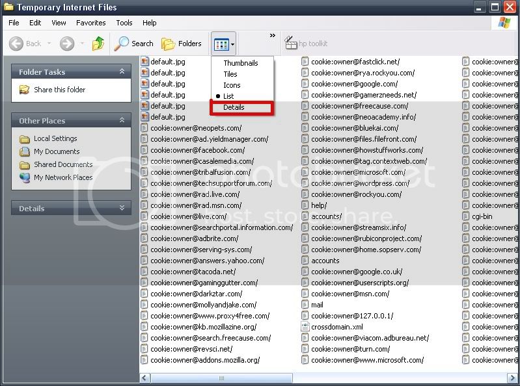This screenshot has height=386, width=520.
Task: Collapse the Other Places panel
Action: pos(122,121)
